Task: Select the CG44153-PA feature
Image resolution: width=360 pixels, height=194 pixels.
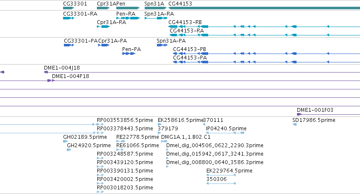Action: [x=190, y=58]
